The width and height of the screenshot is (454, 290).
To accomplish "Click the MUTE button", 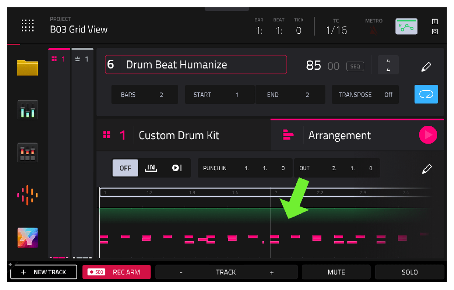I will [336, 272].
